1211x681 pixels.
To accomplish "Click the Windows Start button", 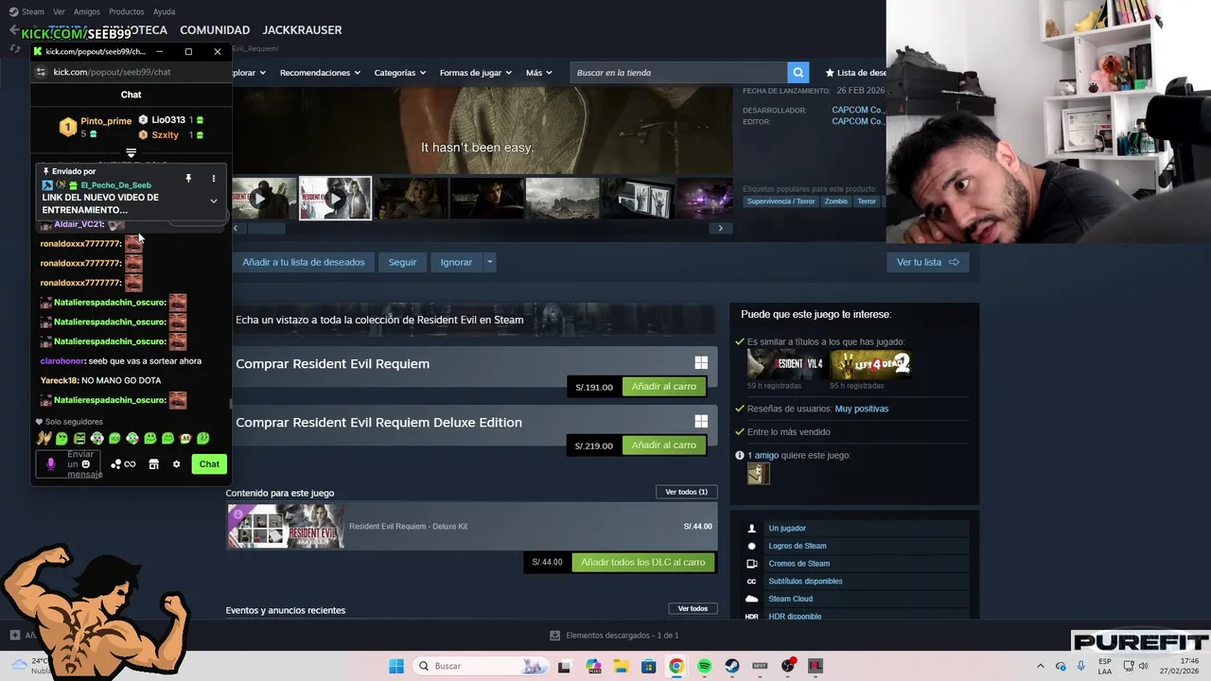I will click(x=396, y=666).
